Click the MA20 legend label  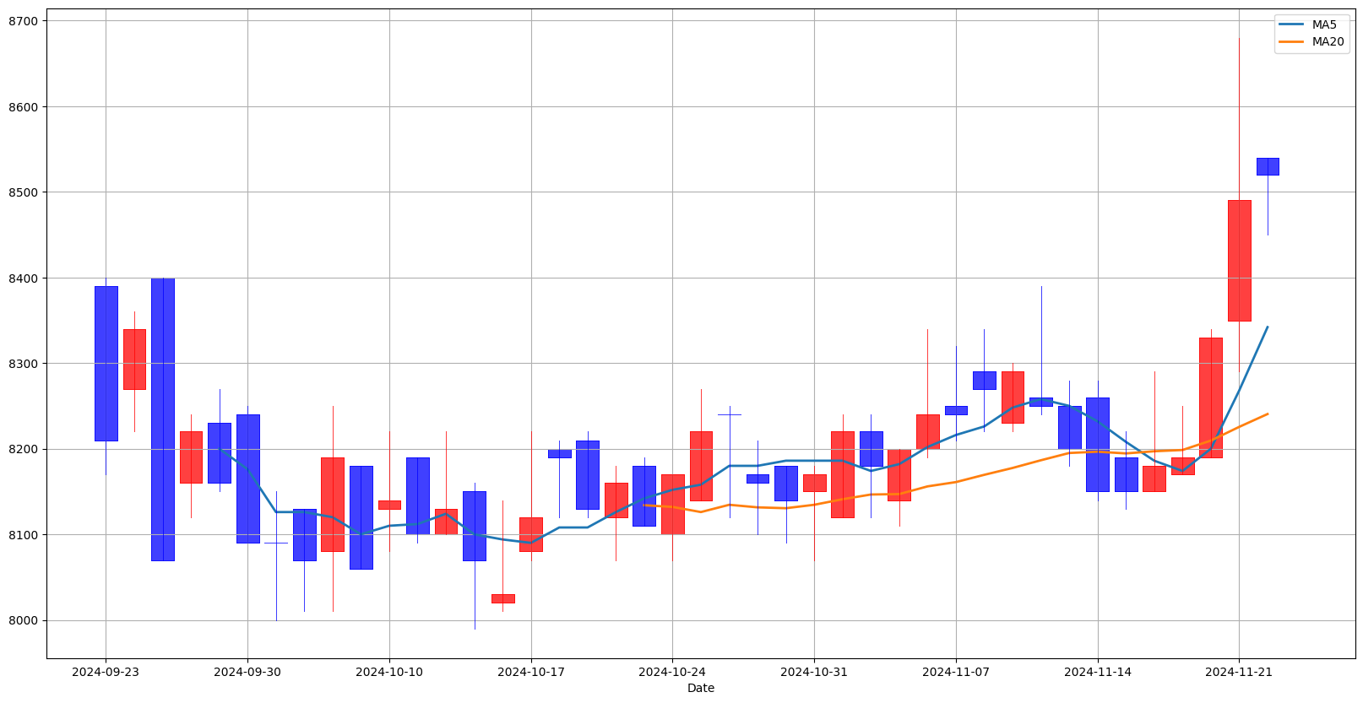click(1328, 41)
